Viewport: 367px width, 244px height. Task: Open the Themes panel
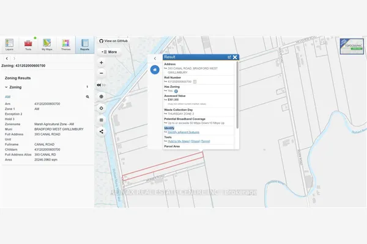click(x=66, y=45)
